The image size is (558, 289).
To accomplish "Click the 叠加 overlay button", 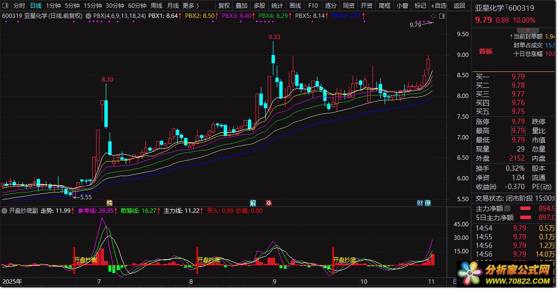I will 241,6.
